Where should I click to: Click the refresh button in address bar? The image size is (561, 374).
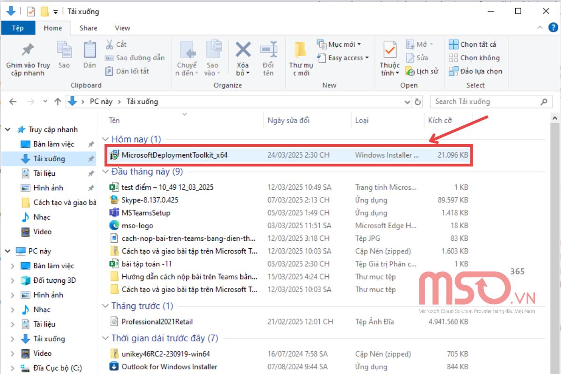pyautogui.click(x=418, y=101)
